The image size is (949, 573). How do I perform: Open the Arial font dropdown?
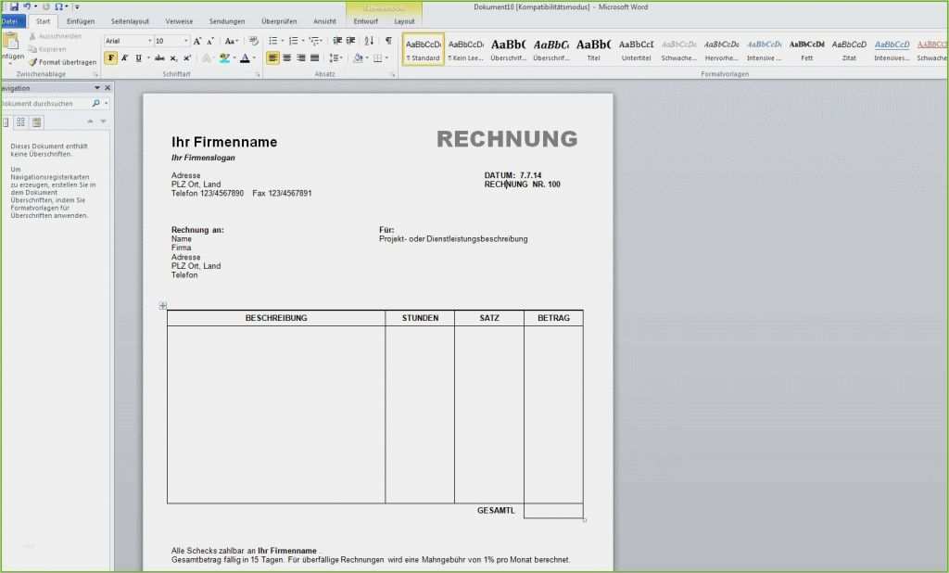pyautogui.click(x=150, y=41)
